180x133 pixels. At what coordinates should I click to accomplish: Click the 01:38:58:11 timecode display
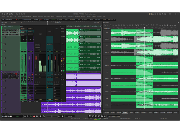(x=7, y=116)
